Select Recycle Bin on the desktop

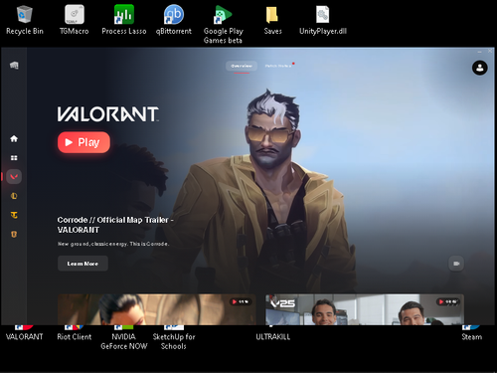coord(25,21)
